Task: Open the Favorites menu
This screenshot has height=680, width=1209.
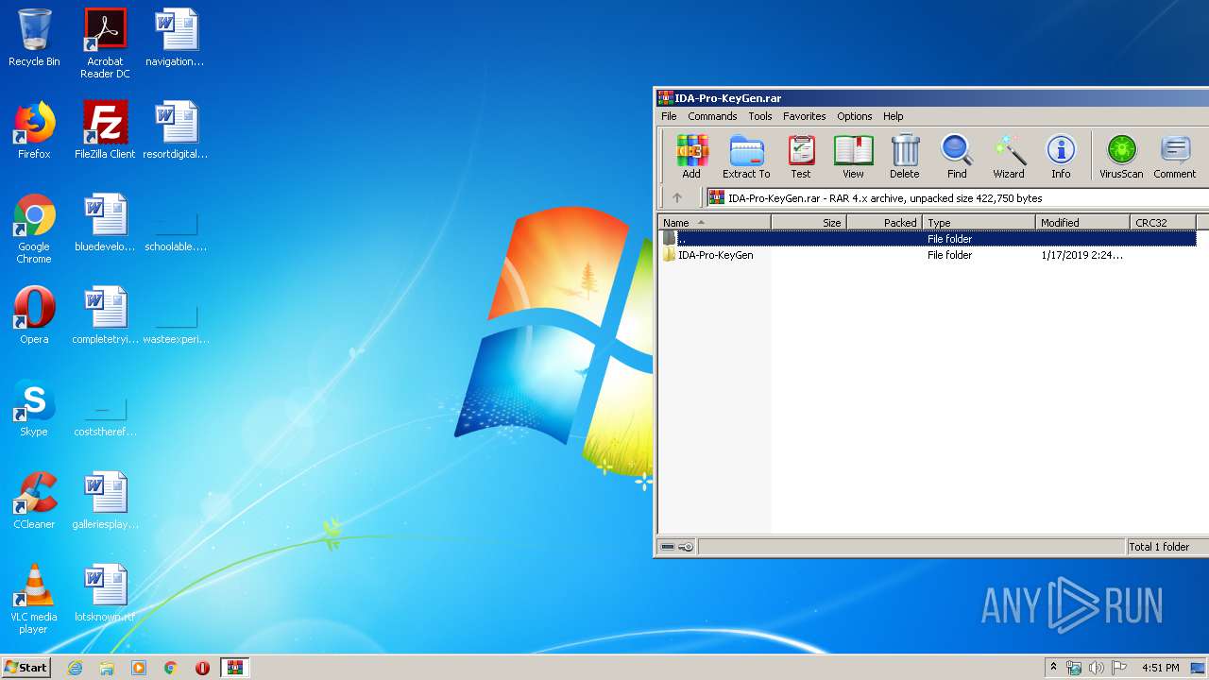Action: coord(805,116)
